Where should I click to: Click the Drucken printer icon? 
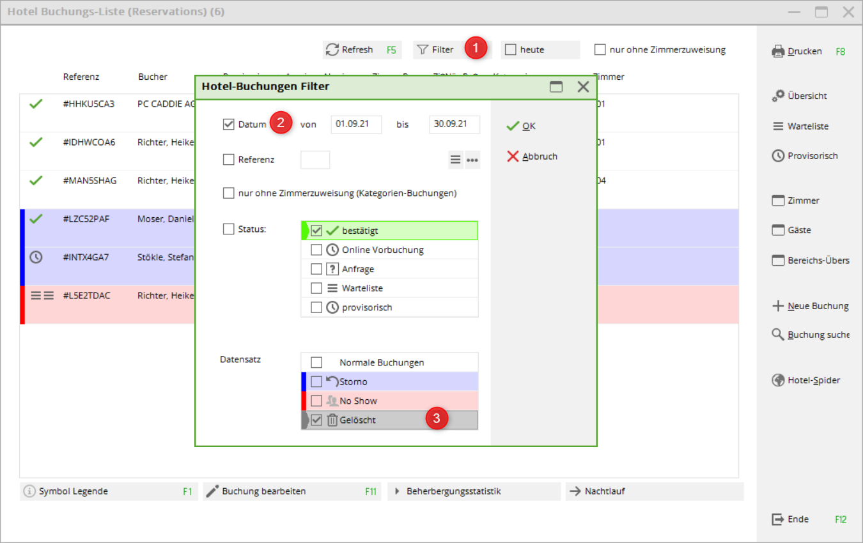pyautogui.click(x=778, y=51)
